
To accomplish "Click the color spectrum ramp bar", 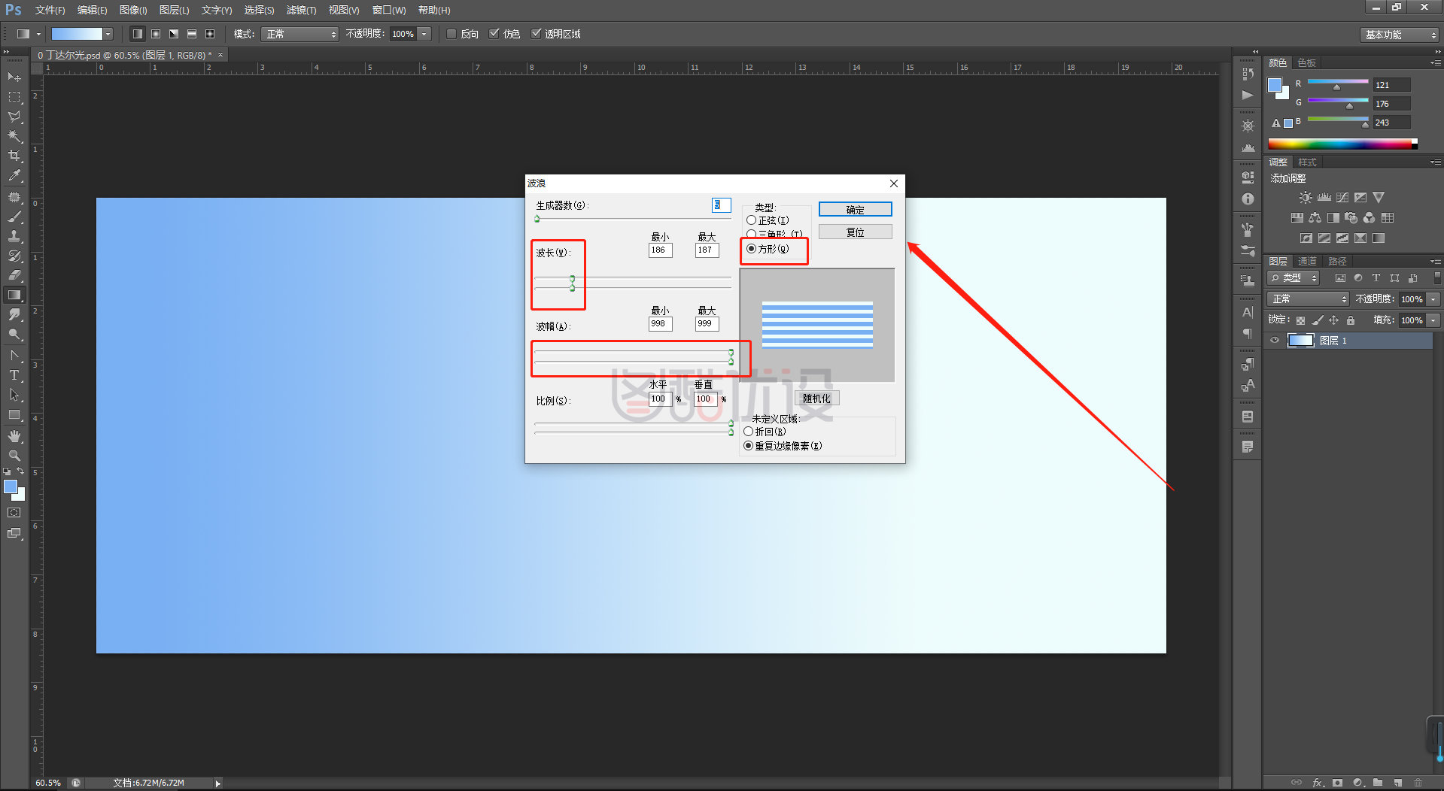I will click(1342, 144).
